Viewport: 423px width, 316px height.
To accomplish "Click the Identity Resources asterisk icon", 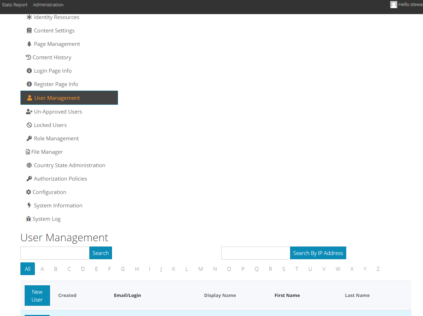I will (29, 17).
